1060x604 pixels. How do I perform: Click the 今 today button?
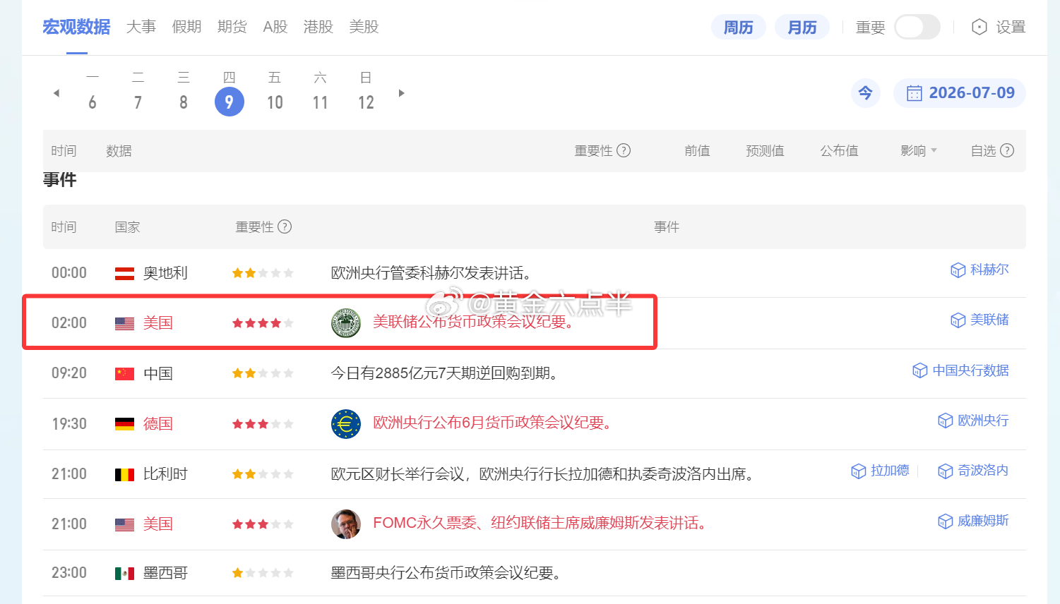[x=865, y=93]
